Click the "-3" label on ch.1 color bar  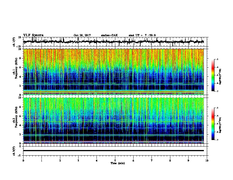tap(217, 59)
